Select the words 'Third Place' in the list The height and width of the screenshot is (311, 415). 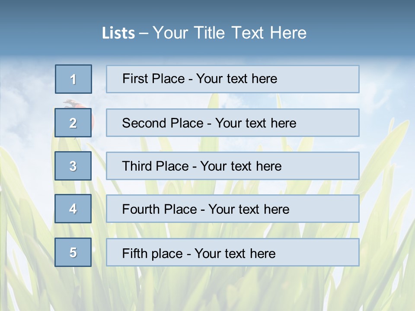click(x=155, y=166)
